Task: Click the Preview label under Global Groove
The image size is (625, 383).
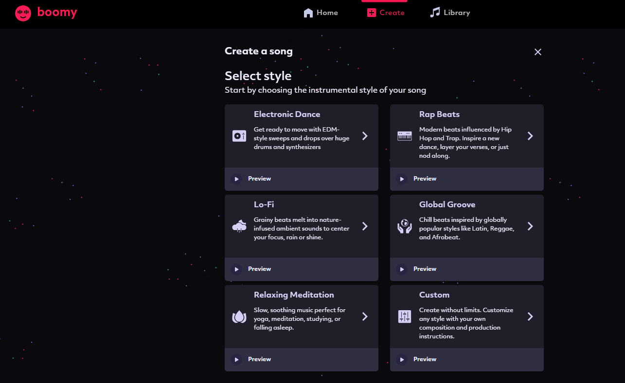Action: point(425,269)
